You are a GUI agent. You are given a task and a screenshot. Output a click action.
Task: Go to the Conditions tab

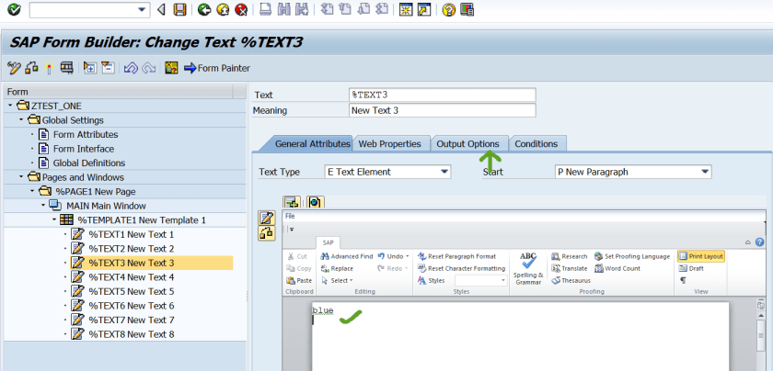(536, 143)
